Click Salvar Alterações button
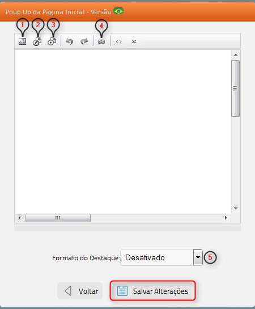 click(x=153, y=291)
